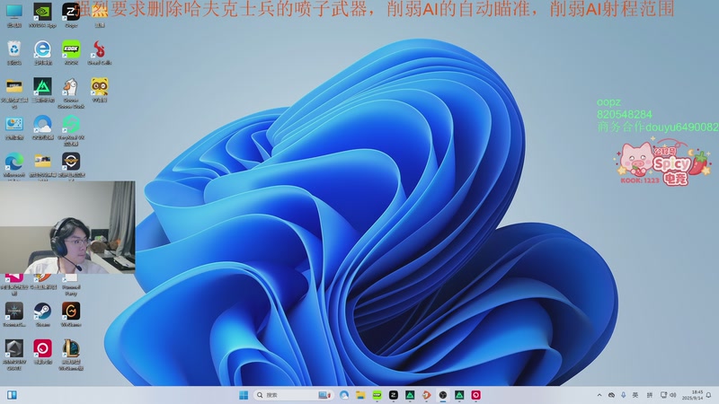The height and width of the screenshot is (404, 719).
Task: Open the picture folder next to Edge
Action: pos(42,165)
